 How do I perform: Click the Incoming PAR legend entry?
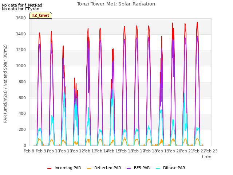64,168
